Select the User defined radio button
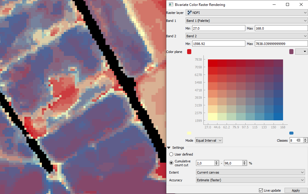 (x=171, y=154)
